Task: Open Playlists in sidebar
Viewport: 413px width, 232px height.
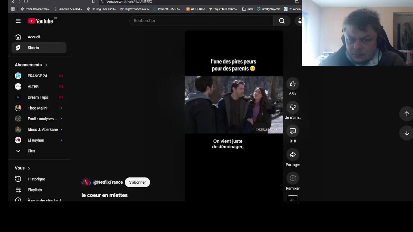Action: click(x=39, y=190)
